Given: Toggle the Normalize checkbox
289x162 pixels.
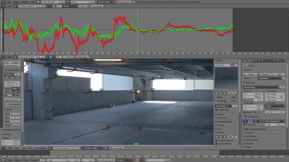Looking at the screenshot, I should [14, 95].
